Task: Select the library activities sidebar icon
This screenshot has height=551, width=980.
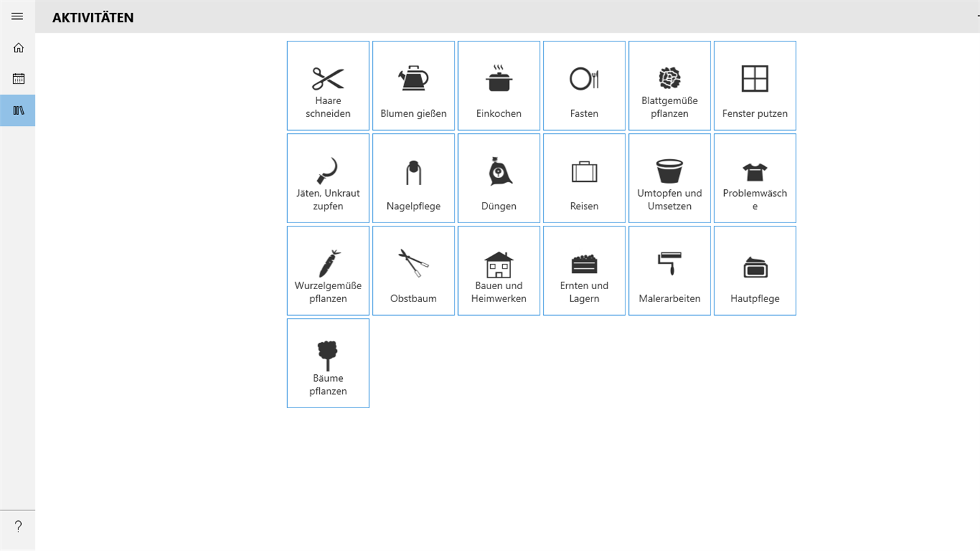Action: point(18,110)
